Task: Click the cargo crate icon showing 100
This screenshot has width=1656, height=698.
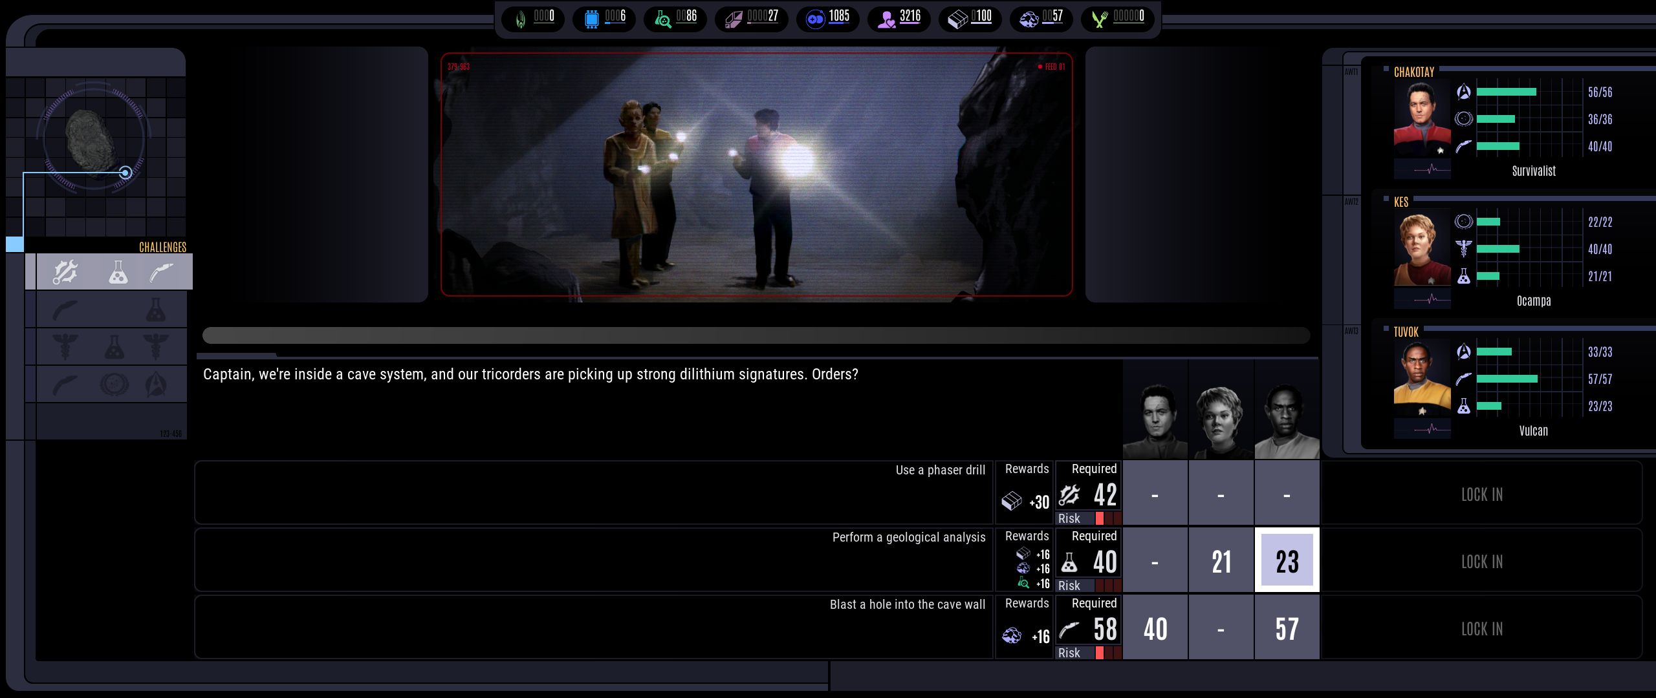Action: coord(957,19)
